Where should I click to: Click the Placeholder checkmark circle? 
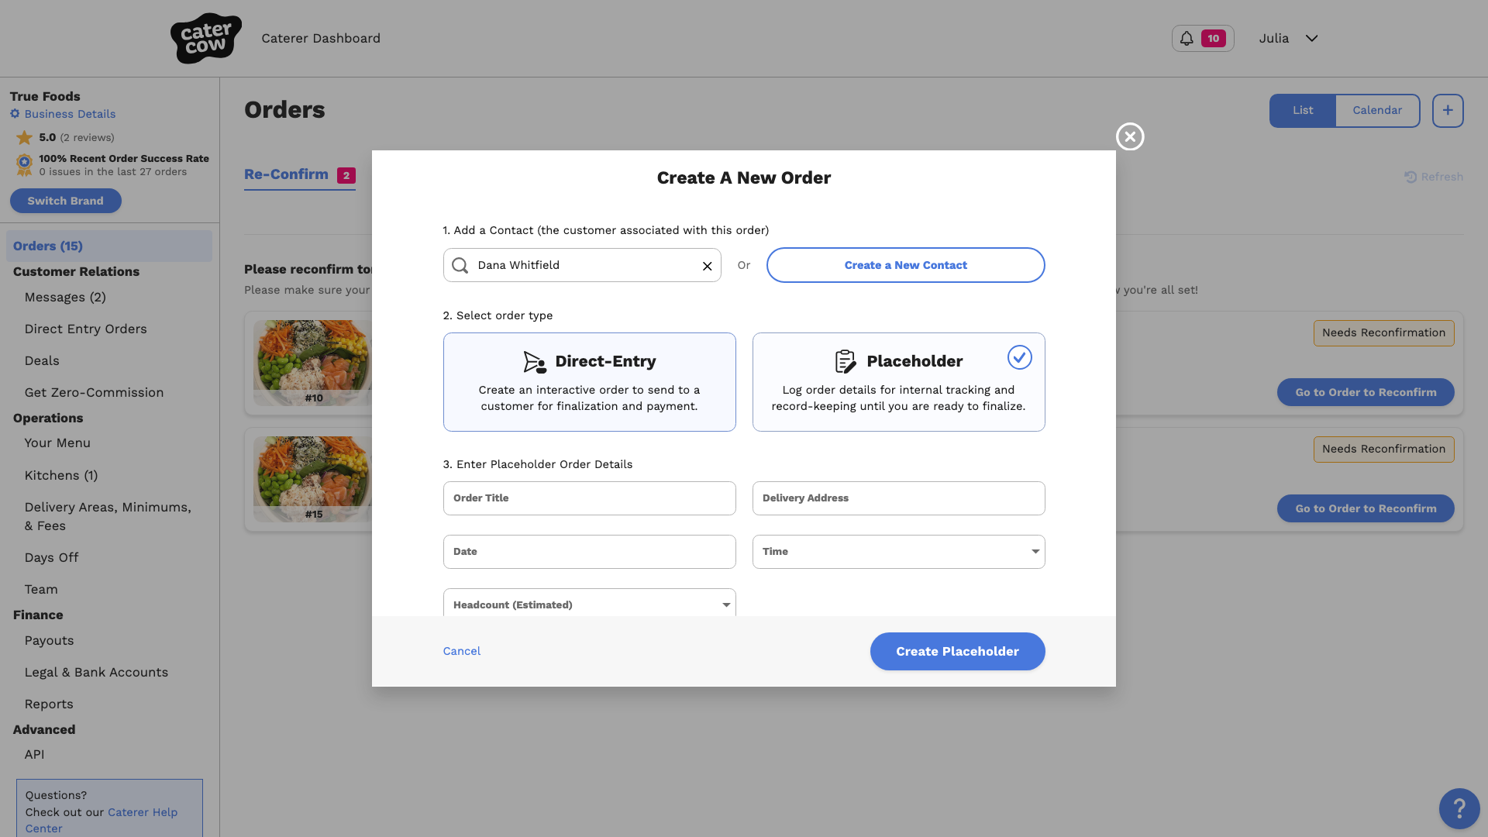pyautogui.click(x=1019, y=357)
